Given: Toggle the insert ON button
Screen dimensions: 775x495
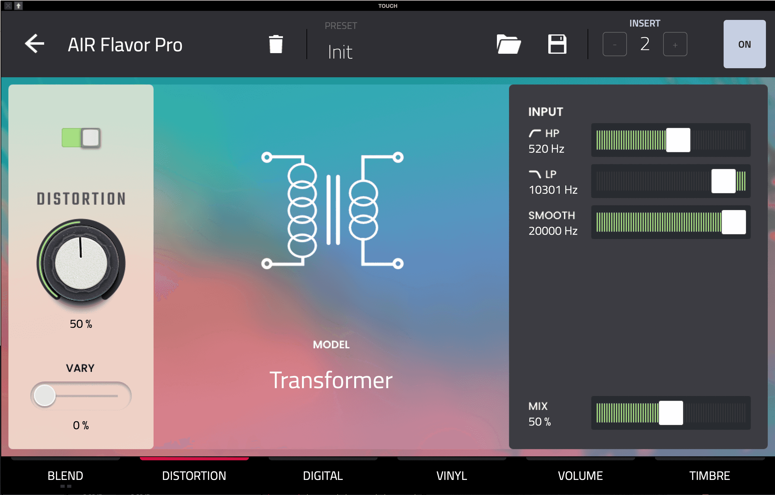Looking at the screenshot, I should point(744,44).
